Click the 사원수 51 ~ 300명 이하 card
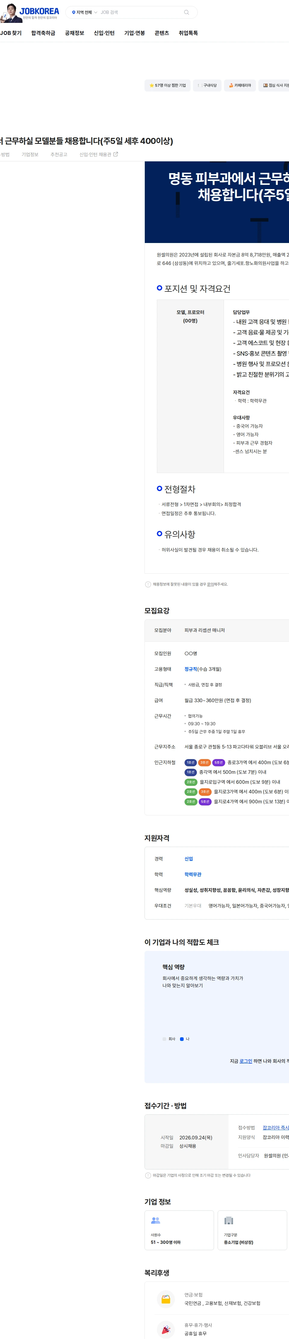The width and height of the screenshot is (289, 1339). click(179, 1230)
